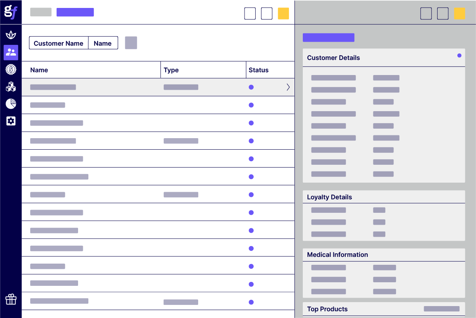Image resolution: width=476 pixels, height=318 pixels.
Task: Open the cannabis leaf section in sidebar
Action: coord(11,35)
